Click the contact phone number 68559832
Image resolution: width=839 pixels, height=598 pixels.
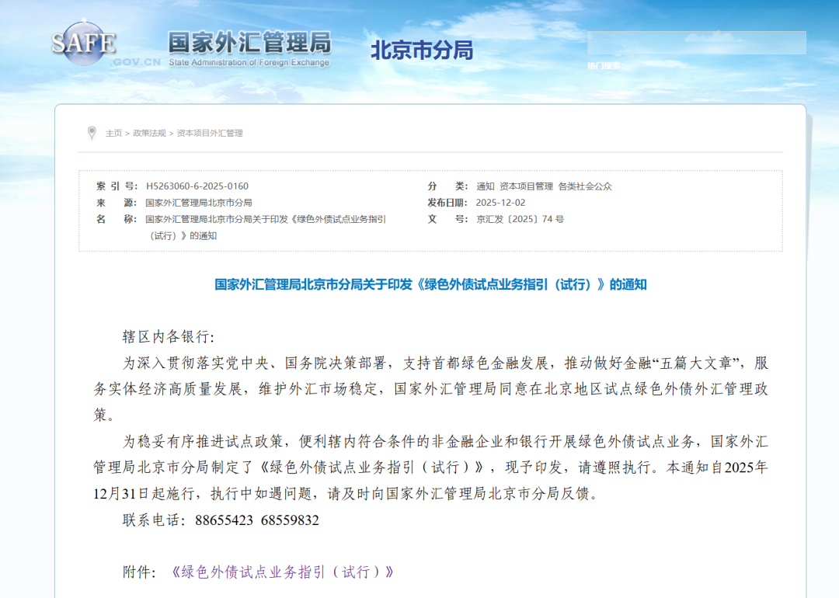click(290, 520)
